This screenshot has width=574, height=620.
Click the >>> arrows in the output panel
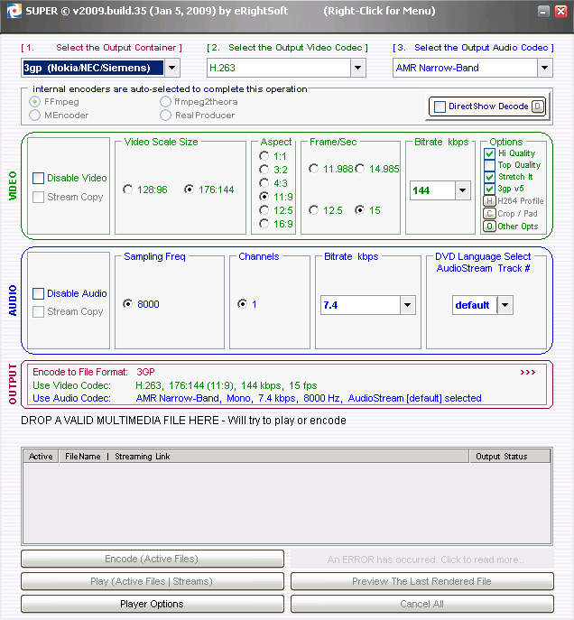[528, 372]
